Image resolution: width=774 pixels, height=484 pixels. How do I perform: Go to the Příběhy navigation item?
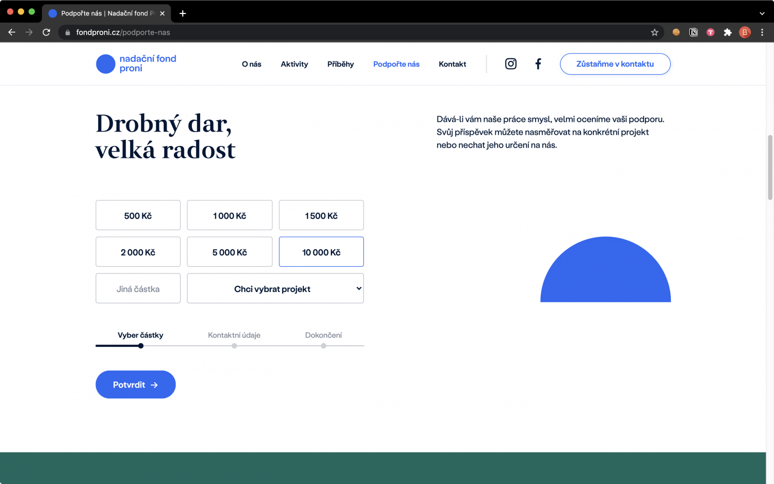(340, 64)
